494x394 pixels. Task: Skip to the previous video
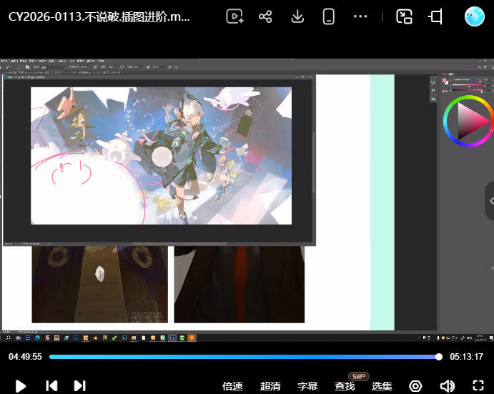[x=51, y=386]
